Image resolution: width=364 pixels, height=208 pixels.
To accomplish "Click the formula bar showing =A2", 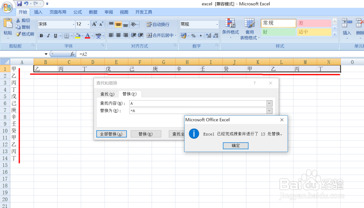I will click(x=220, y=54).
